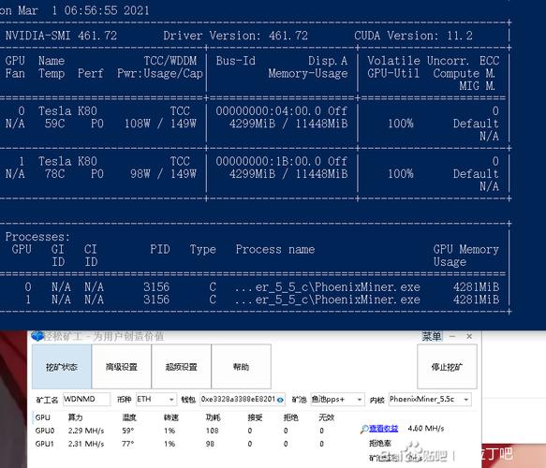Minimize the miner window

pos(452,336)
